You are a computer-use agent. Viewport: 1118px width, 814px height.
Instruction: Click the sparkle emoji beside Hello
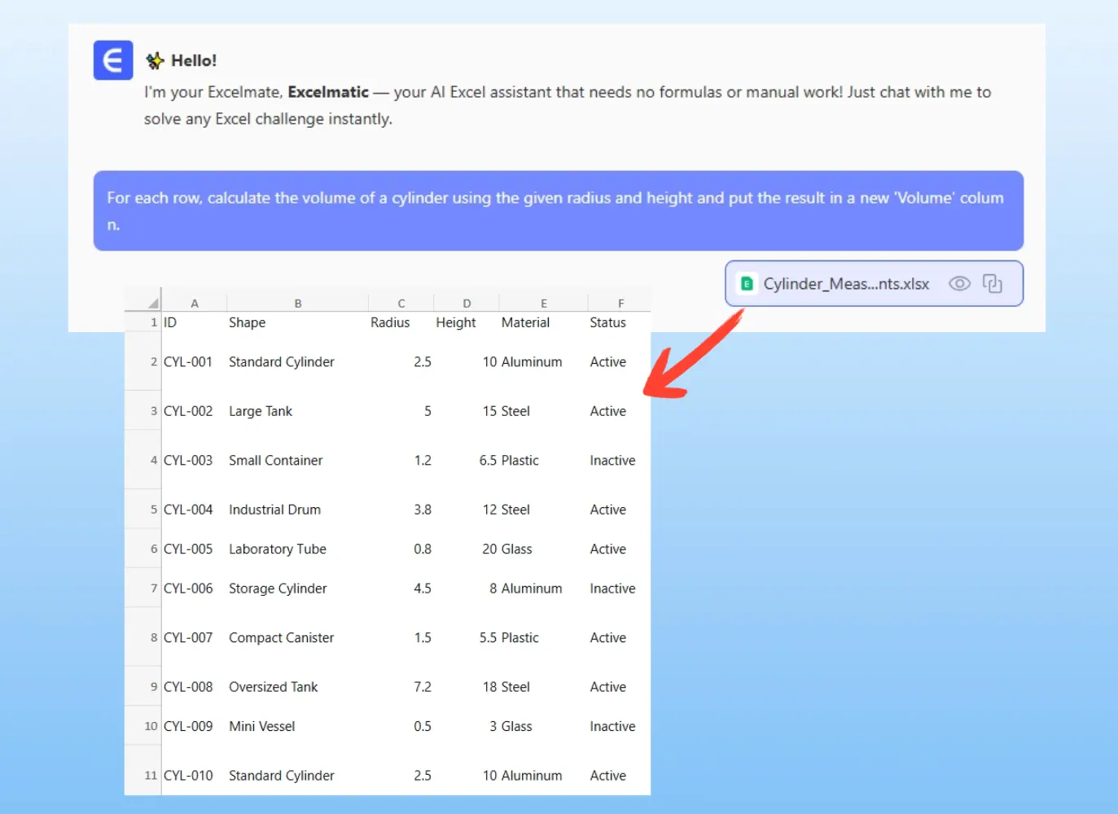[155, 60]
